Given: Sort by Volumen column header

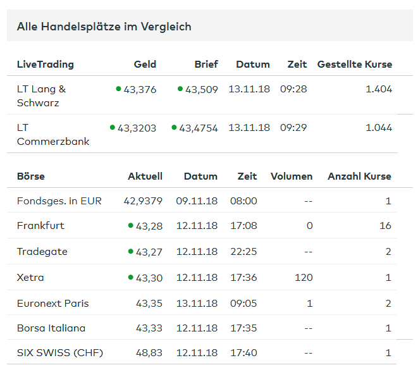Looking at the screenshot, I should pos(292,176).
